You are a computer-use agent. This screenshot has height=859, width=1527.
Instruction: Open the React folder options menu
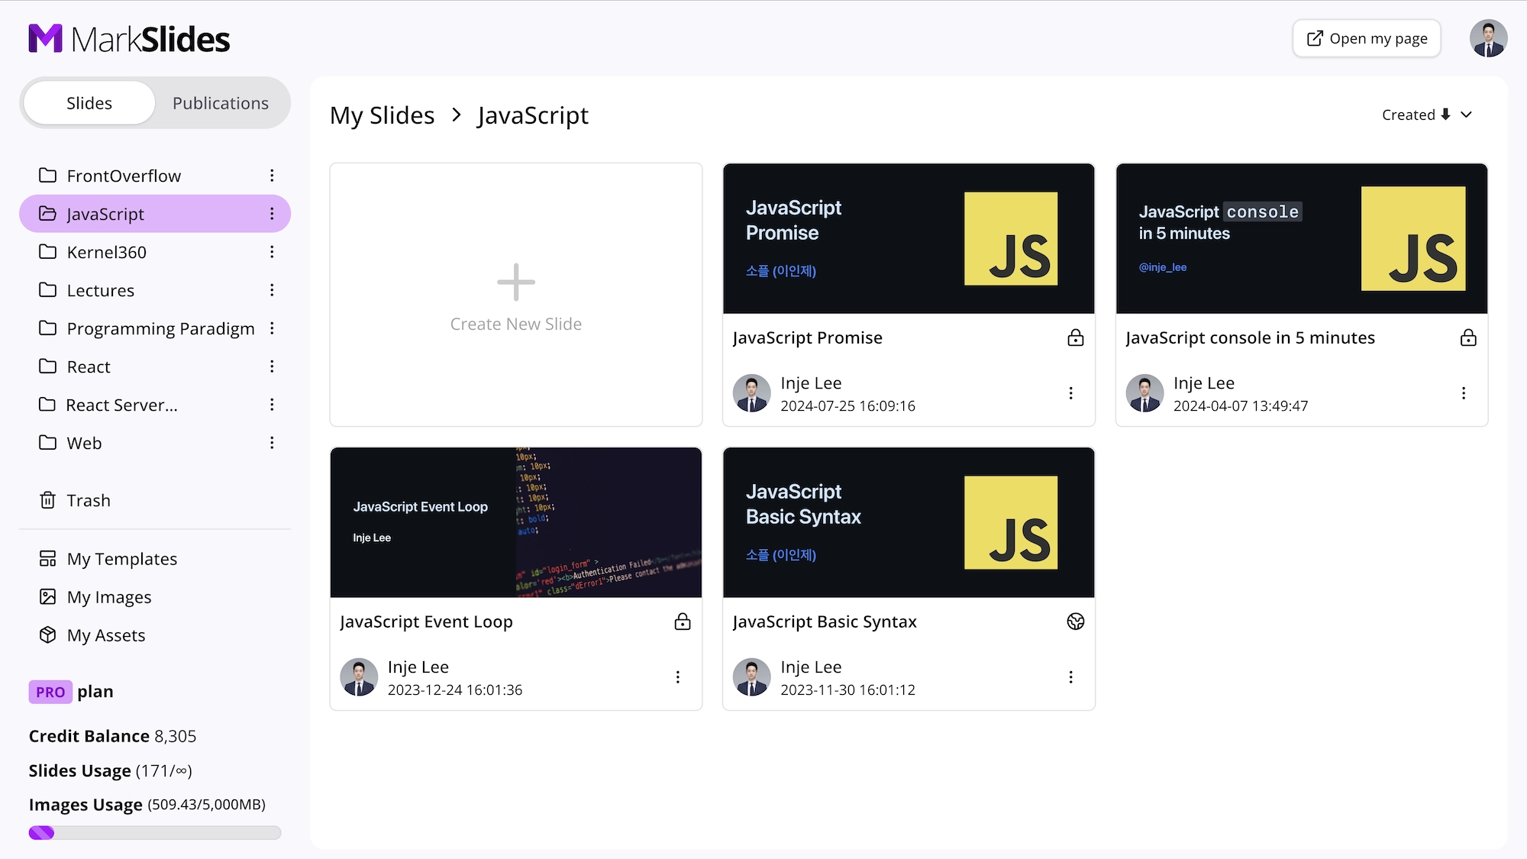272,367
